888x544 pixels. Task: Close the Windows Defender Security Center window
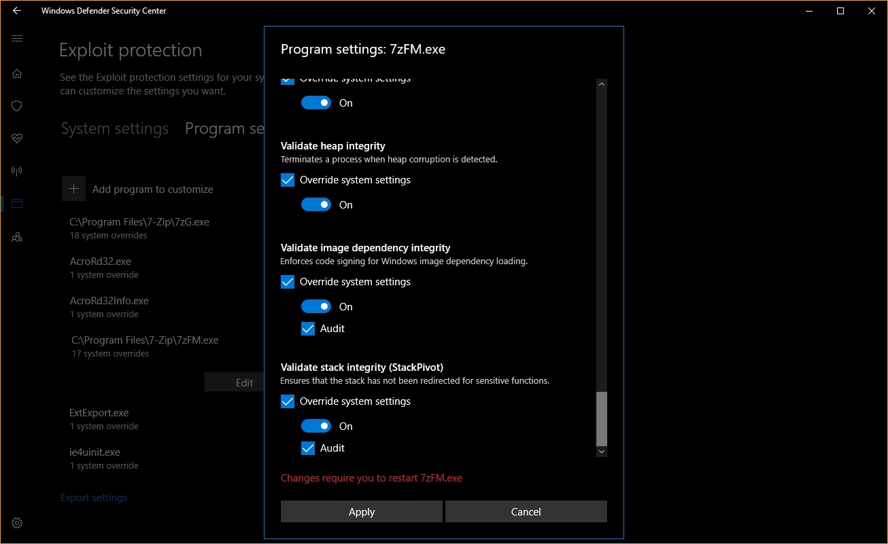click(x=872, y=11)
